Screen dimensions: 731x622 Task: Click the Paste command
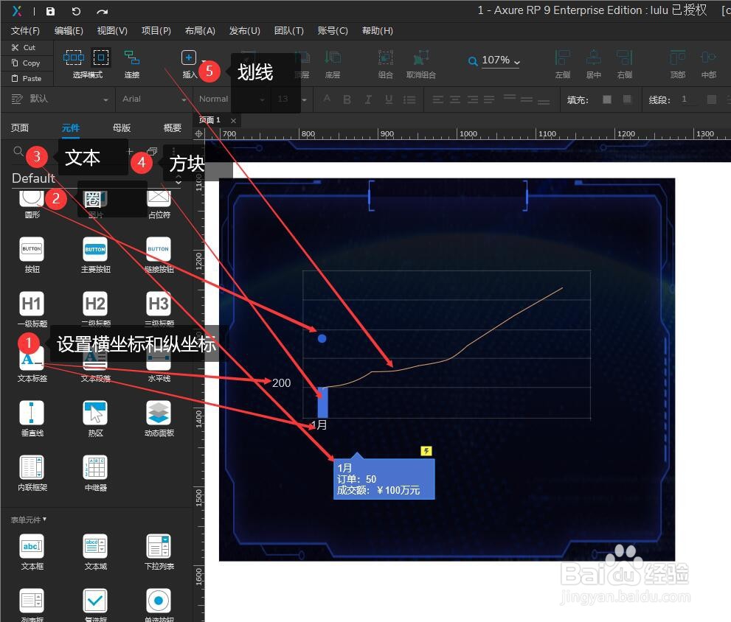26,78
